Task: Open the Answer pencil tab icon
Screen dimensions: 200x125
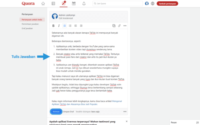Action: 63,3
